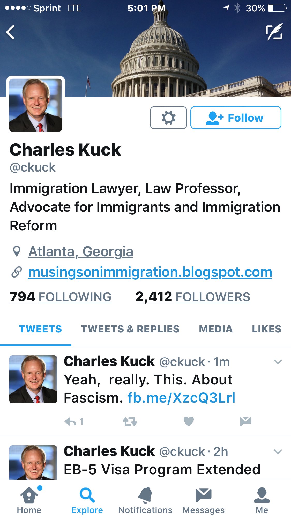Switch to Tweets & Replies tab
The image size is (291, 518).
pyautogui.click(x=130, y=329)
